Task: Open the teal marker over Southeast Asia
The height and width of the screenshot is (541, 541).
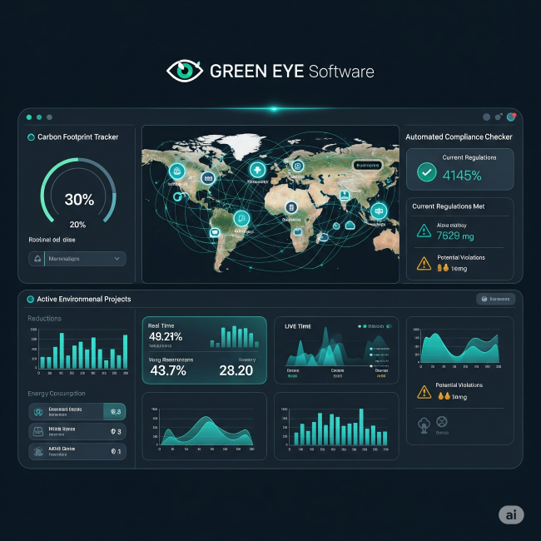Action: coord(379,211)
